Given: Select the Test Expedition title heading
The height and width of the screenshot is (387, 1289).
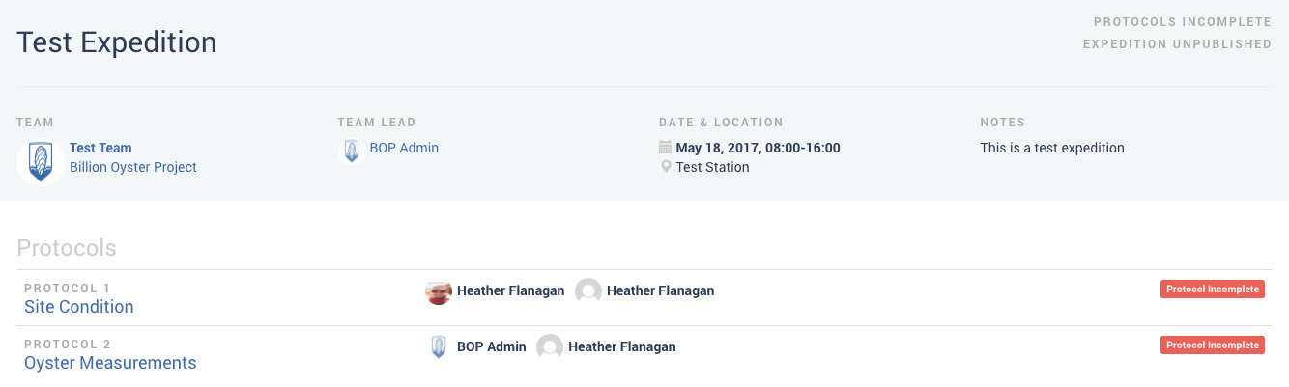Looking at the screenshot, I should point(117,42).
